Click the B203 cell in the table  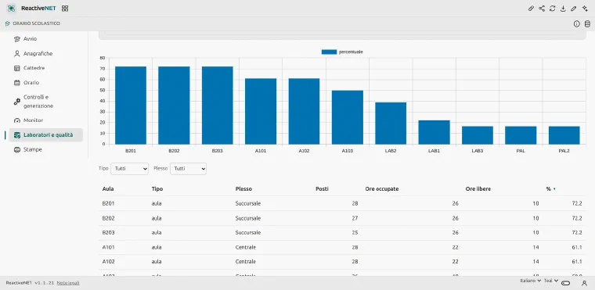(109, 232)
